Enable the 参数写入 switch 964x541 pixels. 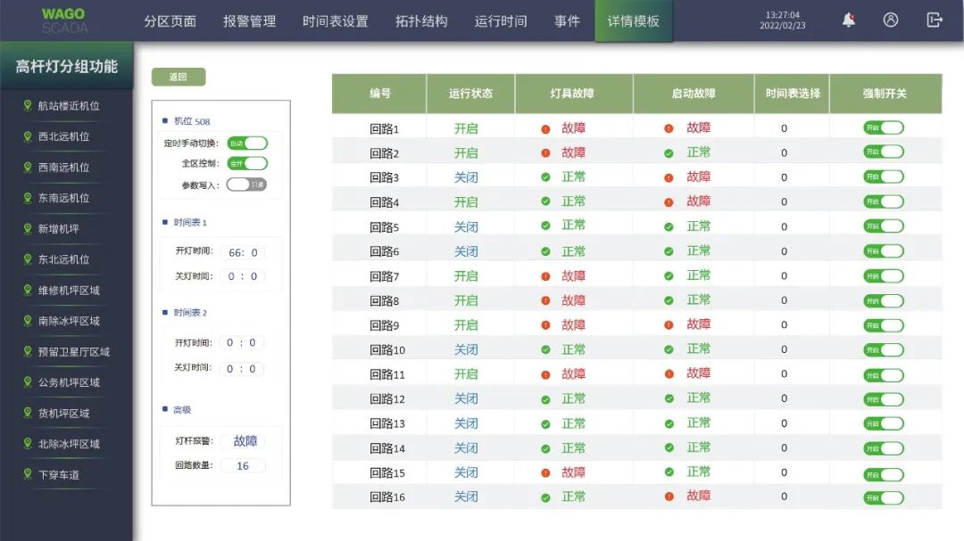click(246, 184)
